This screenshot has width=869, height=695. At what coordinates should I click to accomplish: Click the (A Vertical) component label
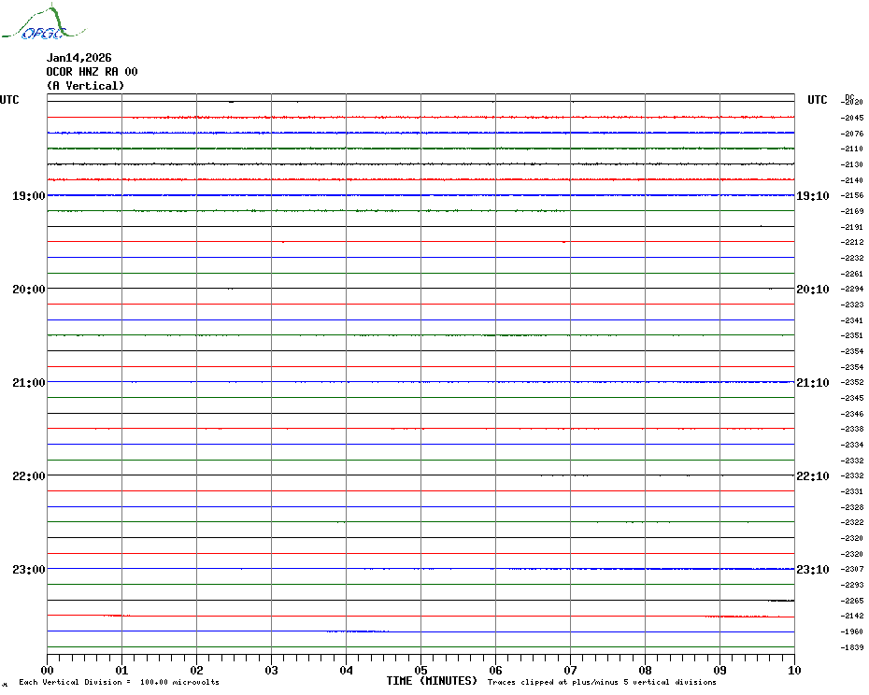click(x=85, y=86)
